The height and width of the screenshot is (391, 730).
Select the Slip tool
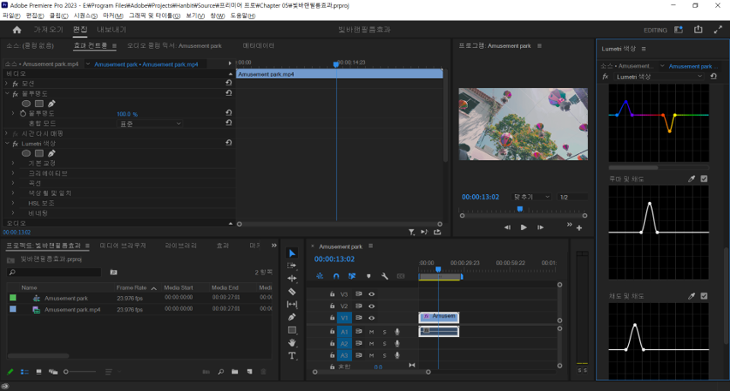tap(292, 304)
